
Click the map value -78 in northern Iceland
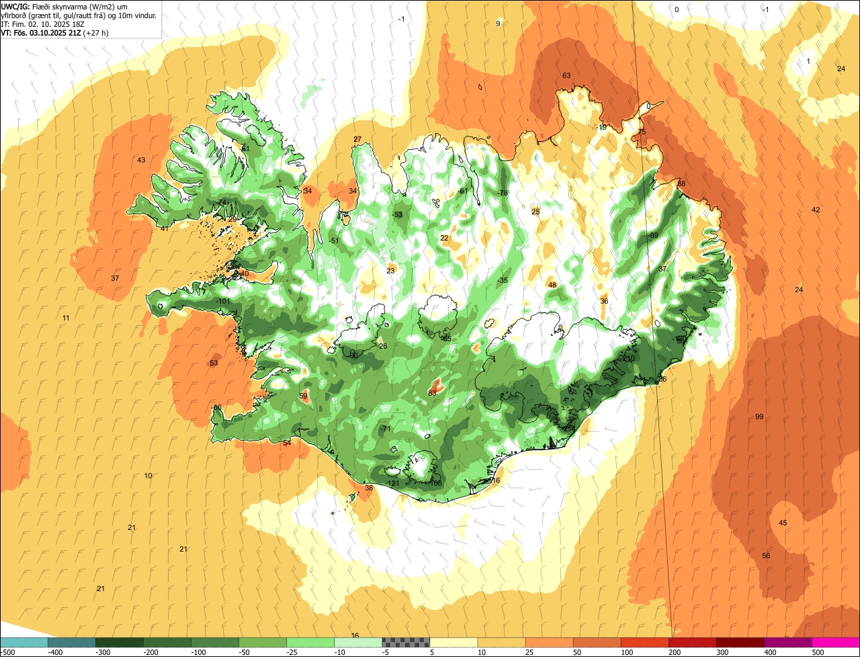coord(503,193)
